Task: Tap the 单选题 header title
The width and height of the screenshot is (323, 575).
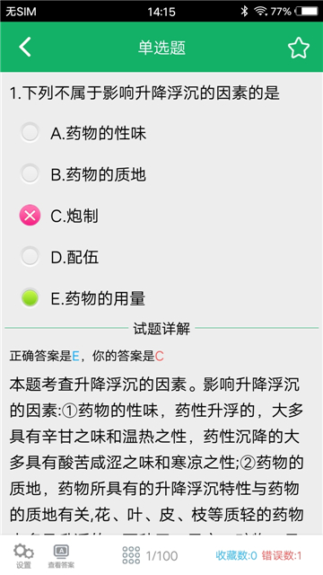Action: pyautogui.click(x=161, y=48)
